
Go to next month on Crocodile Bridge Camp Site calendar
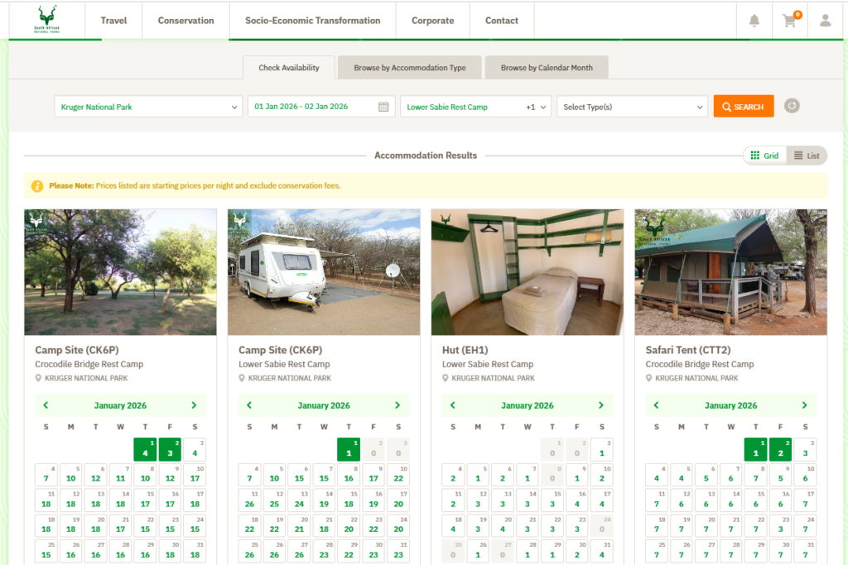coord(194,405)
